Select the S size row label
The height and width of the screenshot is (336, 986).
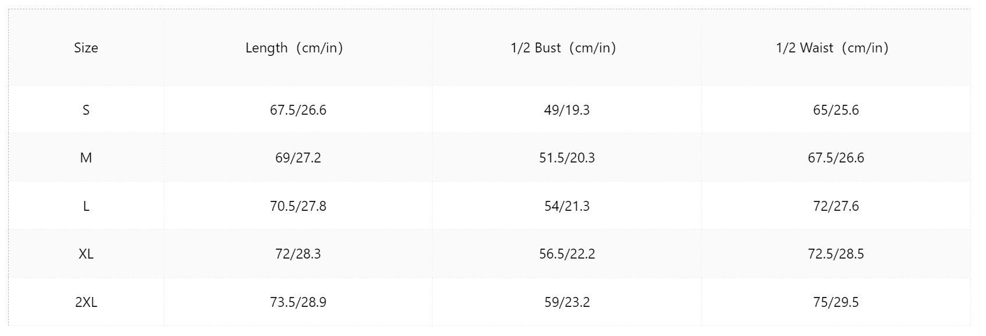[x=86, y=110]
